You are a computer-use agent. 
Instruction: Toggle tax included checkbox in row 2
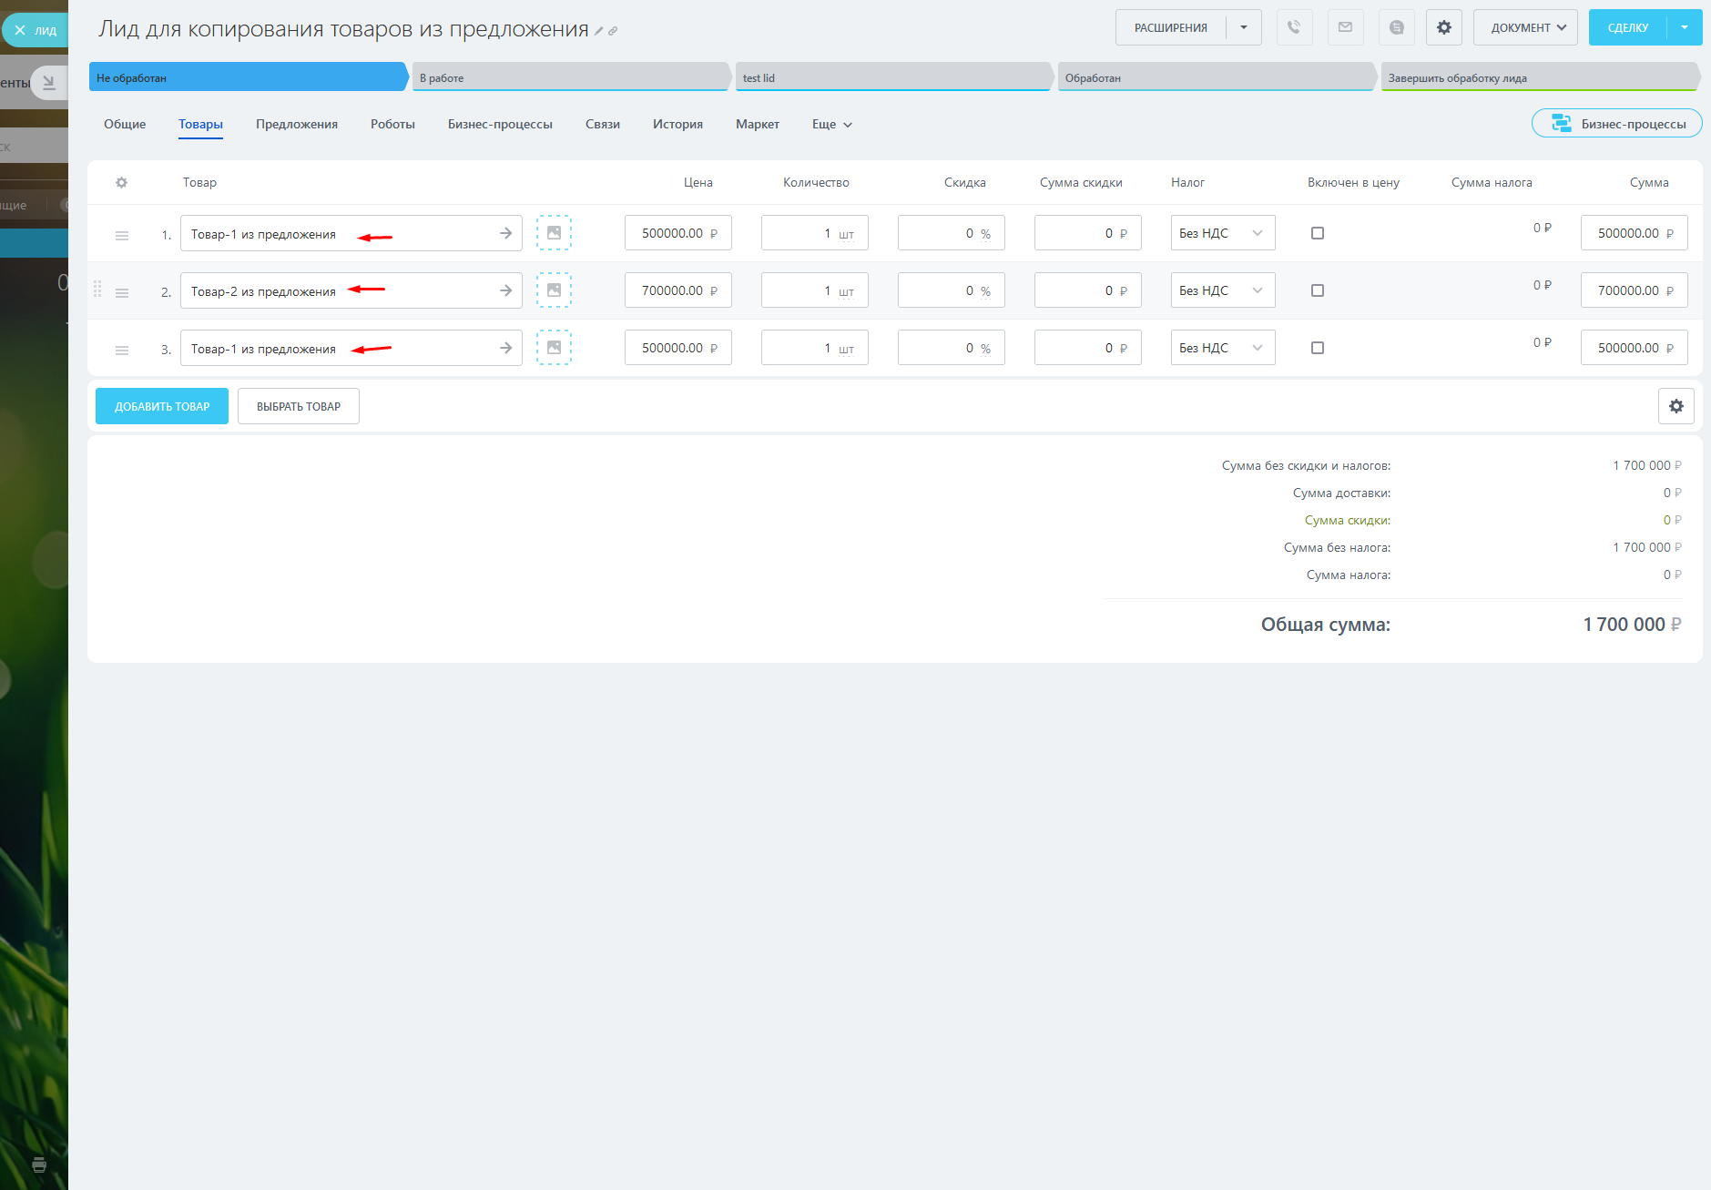pos(1317,290)
